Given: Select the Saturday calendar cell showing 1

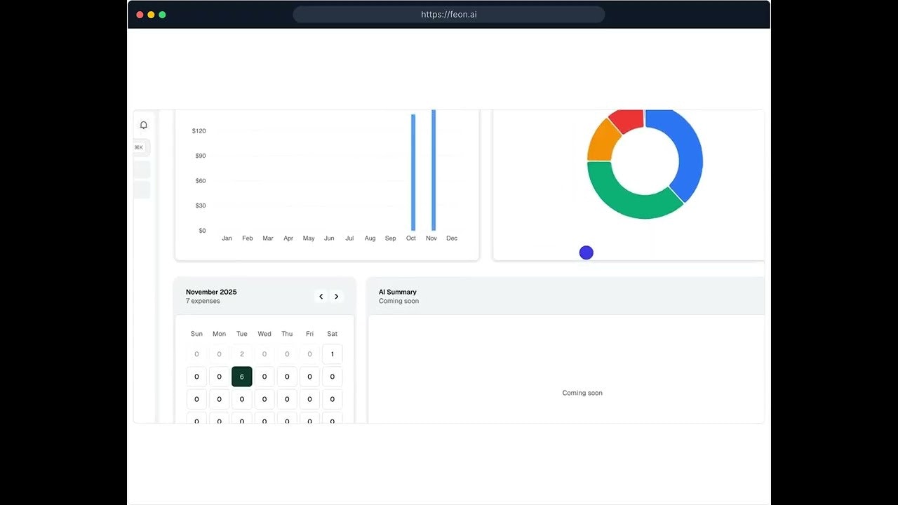Looking at the screenshot, I should point(333,354).
